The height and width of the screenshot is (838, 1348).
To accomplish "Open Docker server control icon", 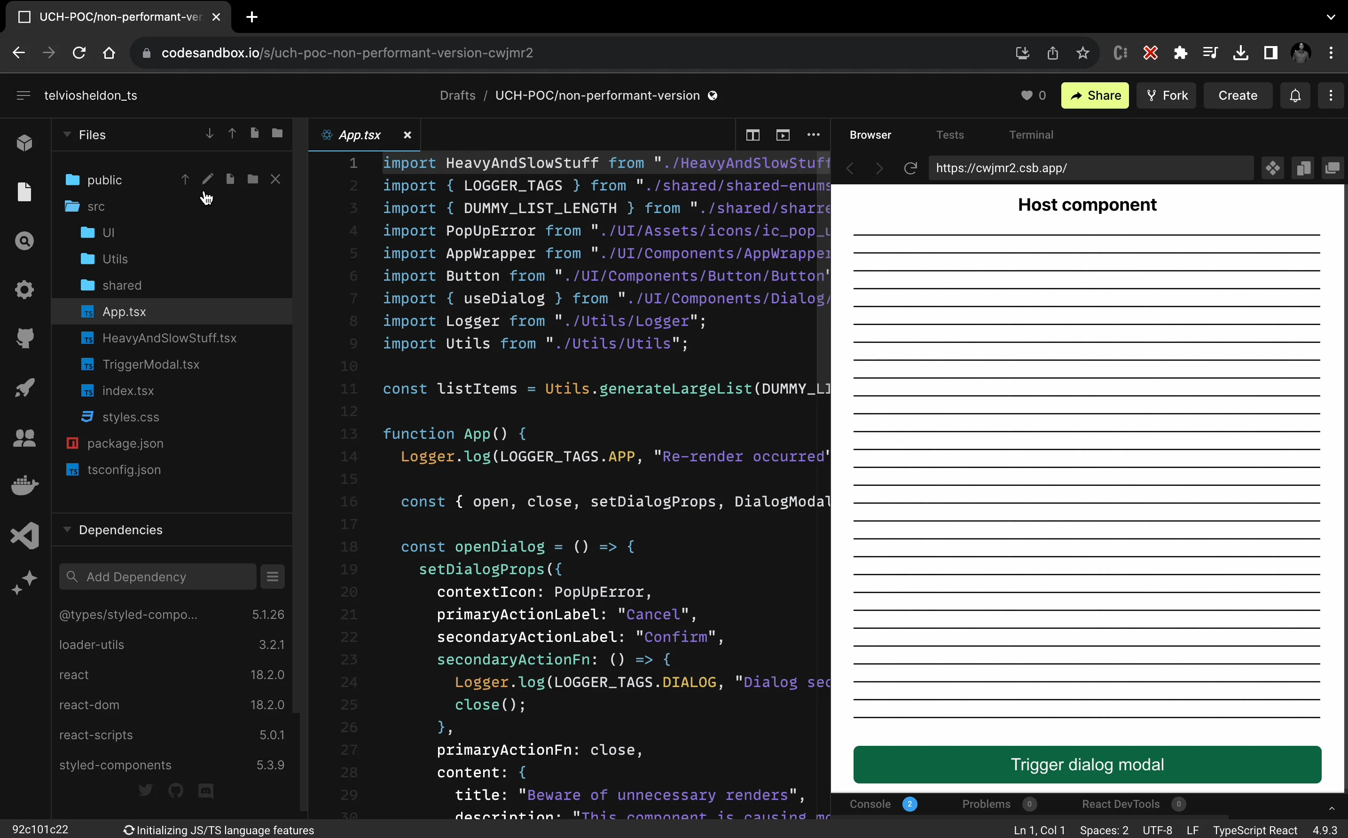I will 24,485.
